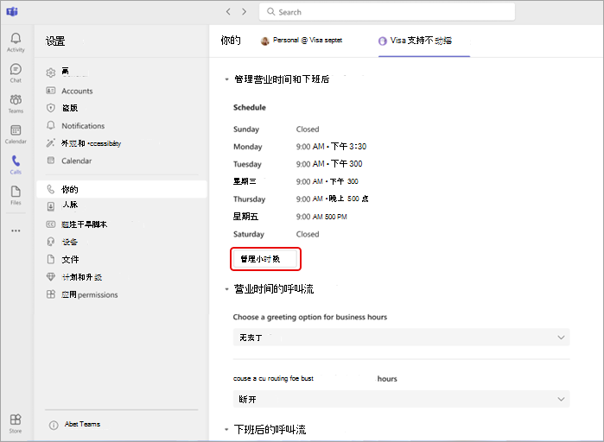Click the magnifier icon in Search
This screenshot has height=442, width=604.
click(271, 12)
